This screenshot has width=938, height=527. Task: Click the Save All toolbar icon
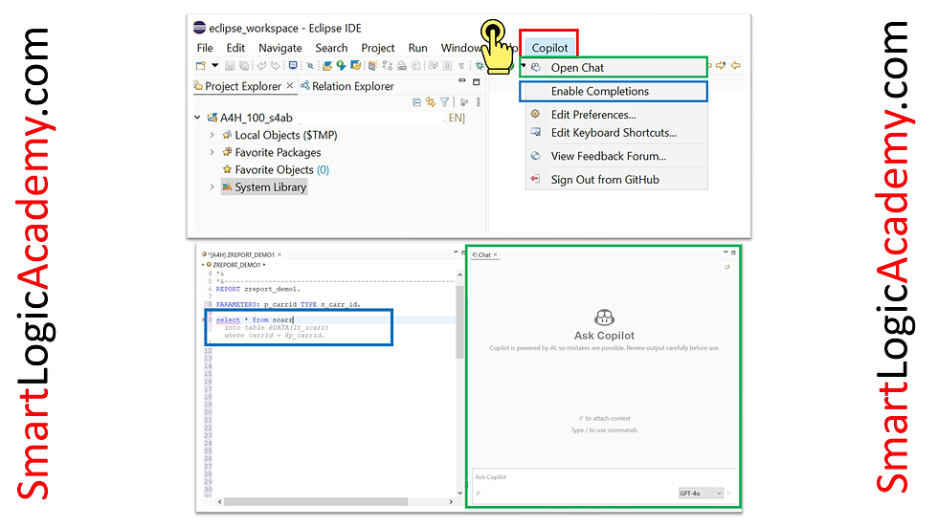[244, 66]
